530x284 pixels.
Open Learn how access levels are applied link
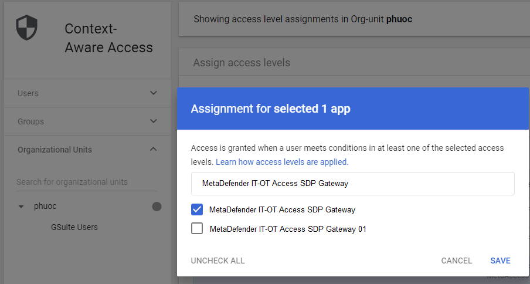(282, 161)
